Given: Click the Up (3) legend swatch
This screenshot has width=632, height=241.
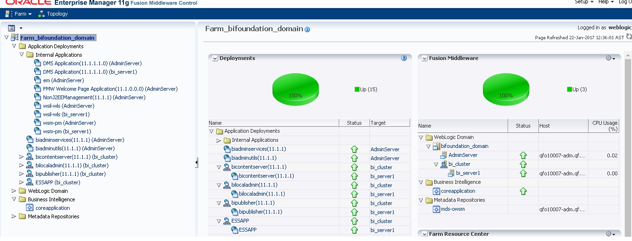Looking at the screenshot, I should tap(570, 89).
